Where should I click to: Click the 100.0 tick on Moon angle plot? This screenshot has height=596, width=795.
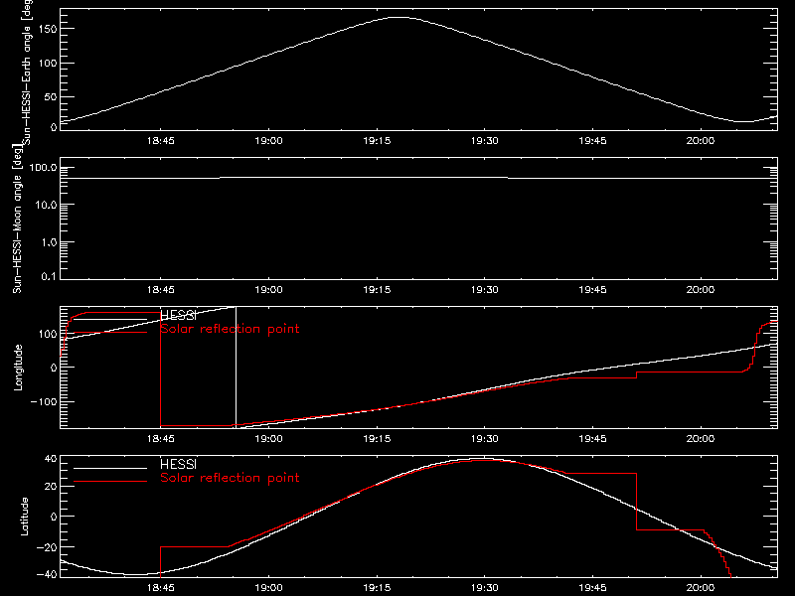(43, 167)
